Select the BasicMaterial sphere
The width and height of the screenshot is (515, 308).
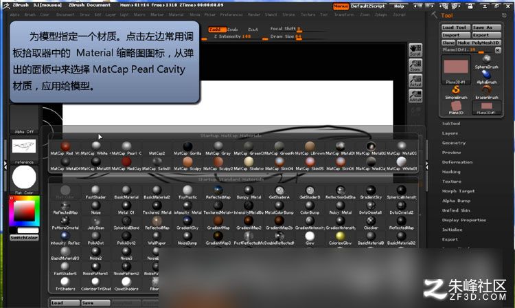[x=126, y=190]
